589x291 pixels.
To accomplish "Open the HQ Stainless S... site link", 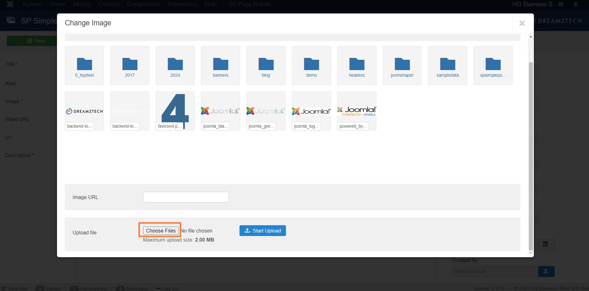I will (538, 4).
